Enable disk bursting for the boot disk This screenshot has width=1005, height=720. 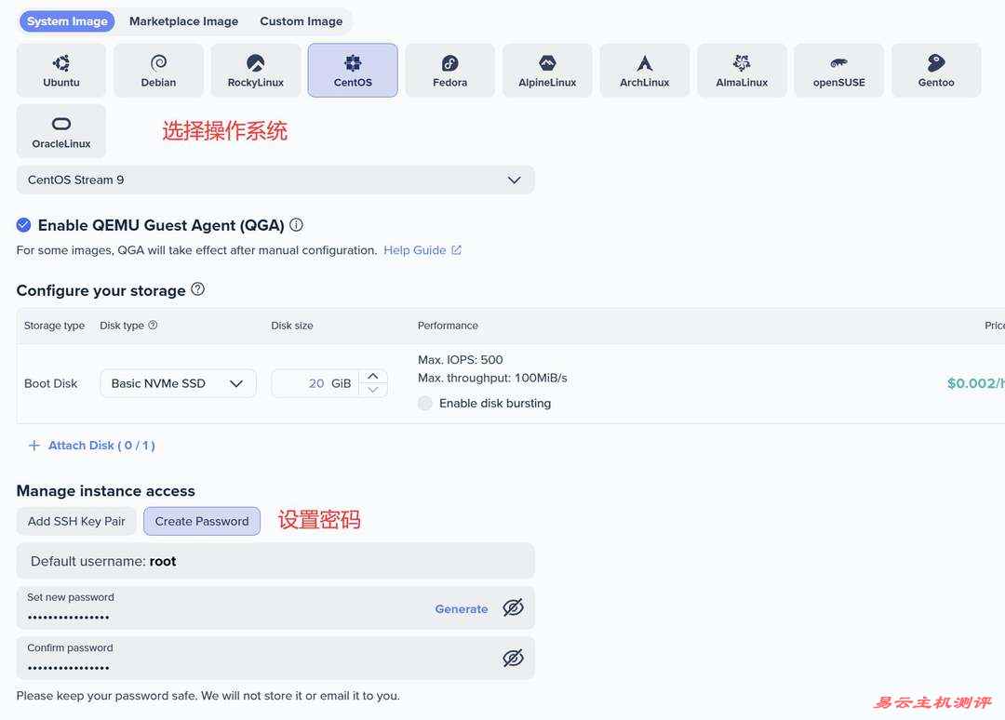point(424,402)
